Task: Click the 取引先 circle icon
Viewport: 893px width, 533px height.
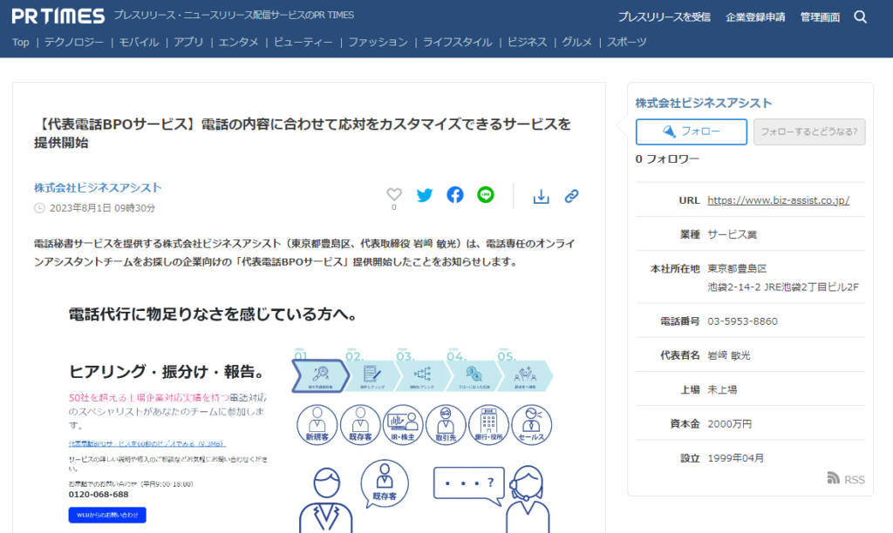Action: coord(446,424)
